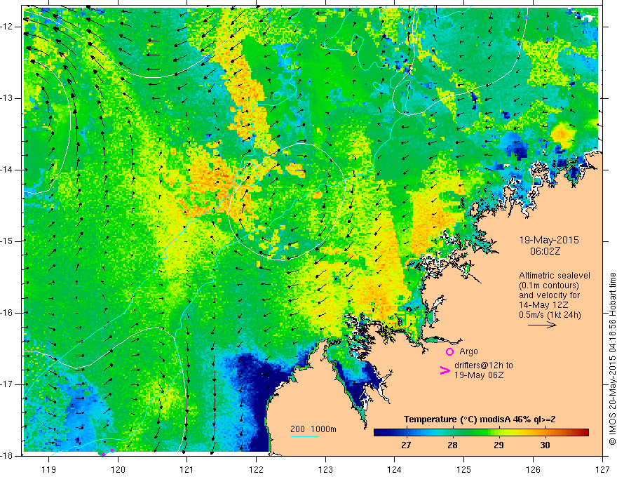Click the '200 1000m' depth contour label
The width and height of the screenshot is (617, 477).
click(x=313, y=429)
